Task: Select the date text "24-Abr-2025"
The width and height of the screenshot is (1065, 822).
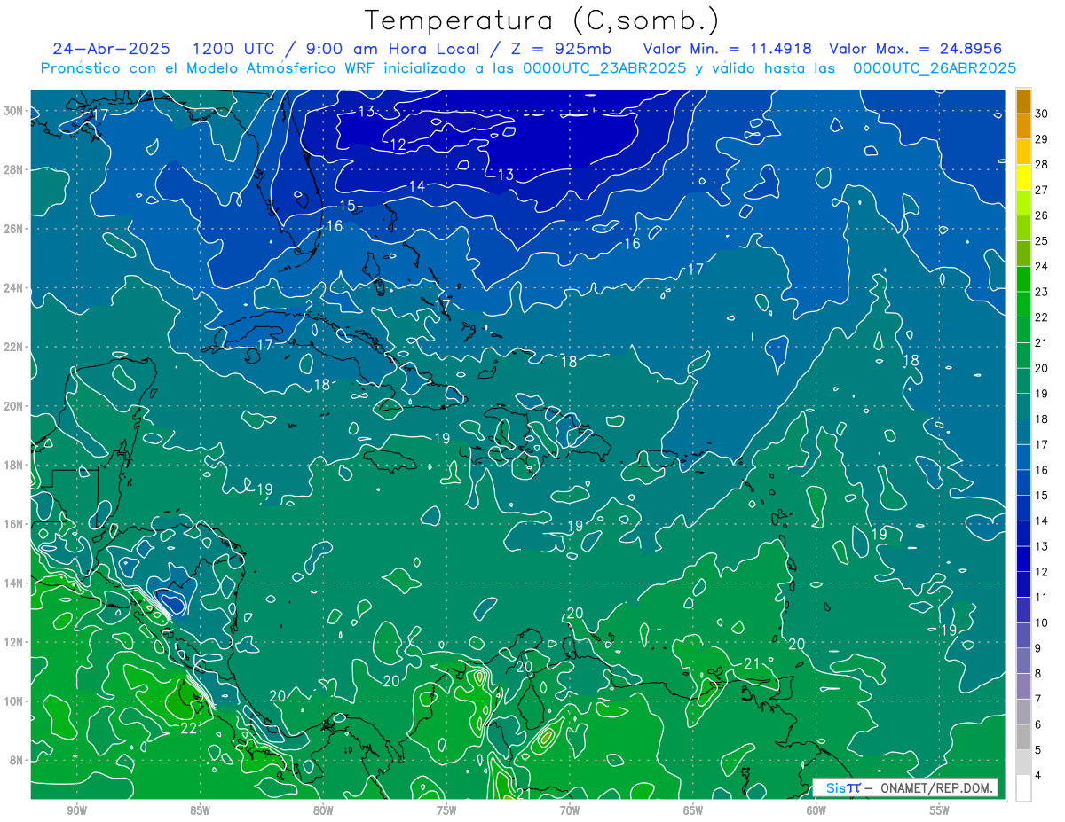Action: point(111,49)
